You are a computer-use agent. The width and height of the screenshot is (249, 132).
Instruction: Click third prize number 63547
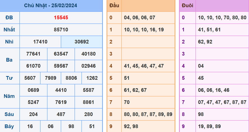tap(61, 54)
